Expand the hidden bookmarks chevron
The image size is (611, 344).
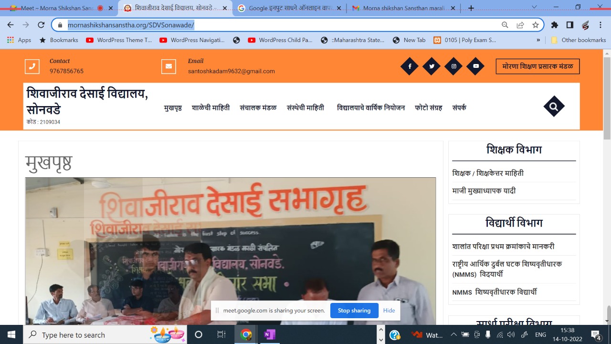click(538, 40)
